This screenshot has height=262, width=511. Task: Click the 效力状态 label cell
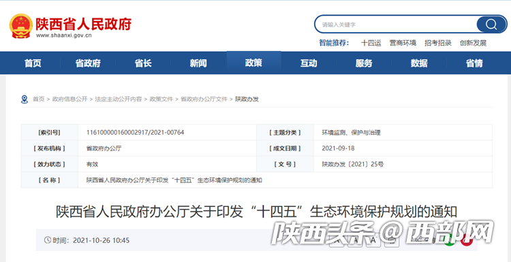[50, 165]
